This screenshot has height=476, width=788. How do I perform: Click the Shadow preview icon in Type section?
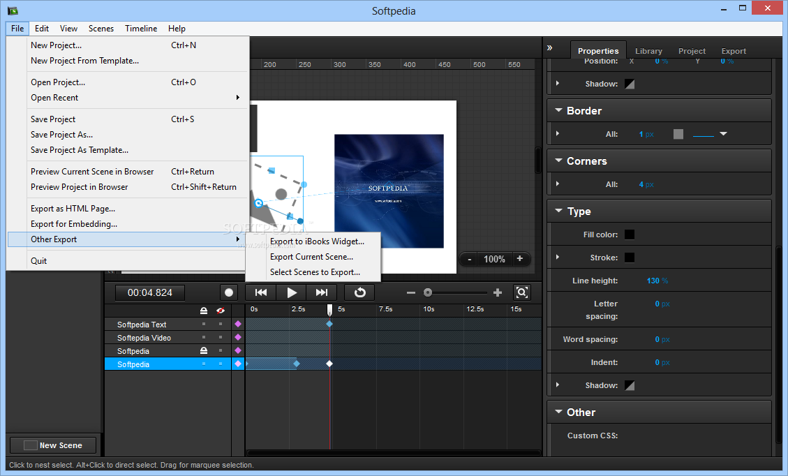pos(629,385)
